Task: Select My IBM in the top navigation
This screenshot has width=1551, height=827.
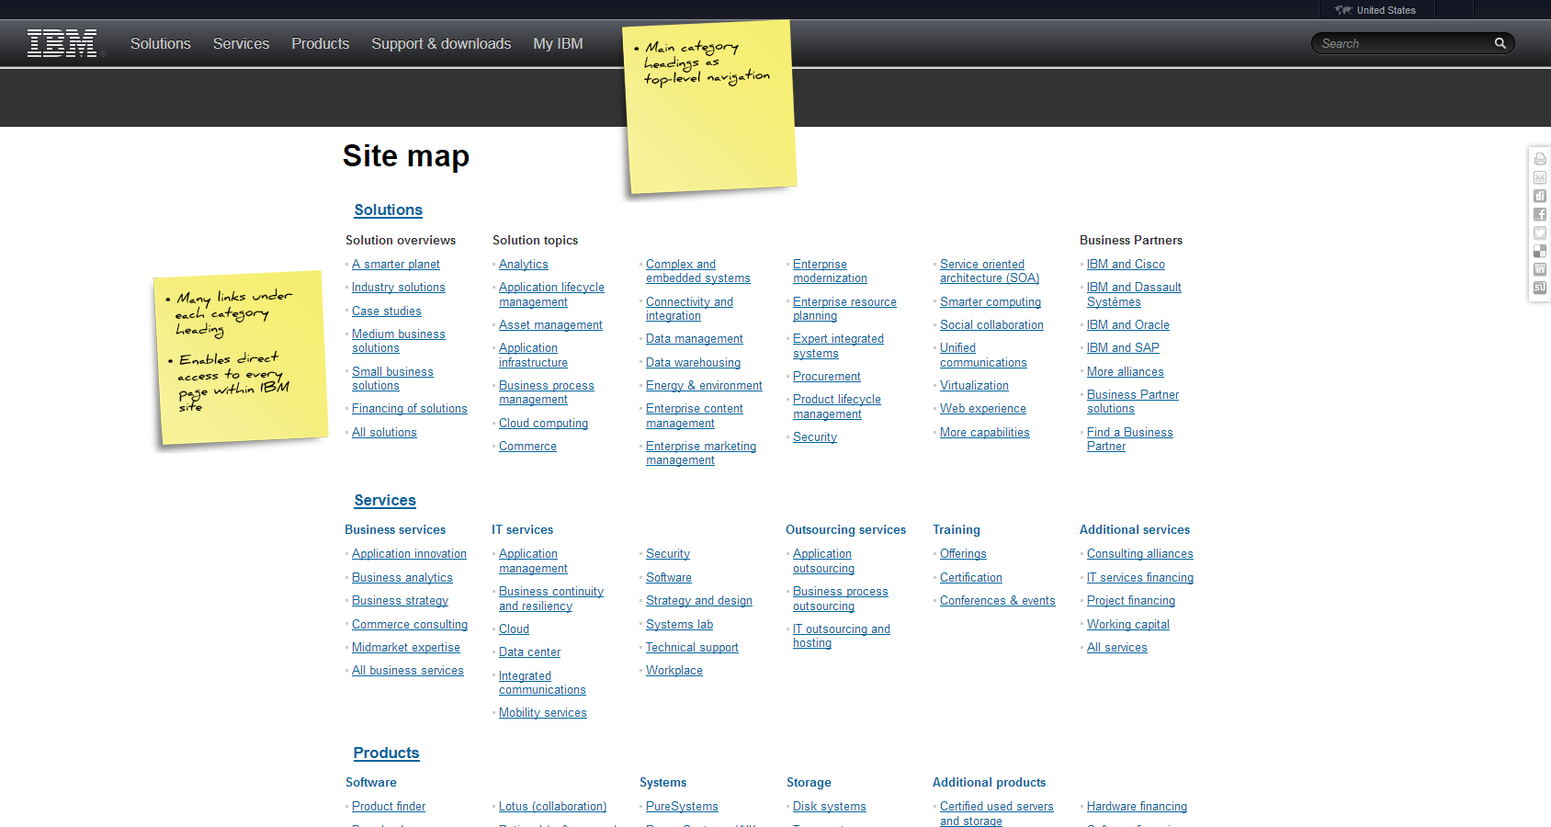Action: pos(558,44)
